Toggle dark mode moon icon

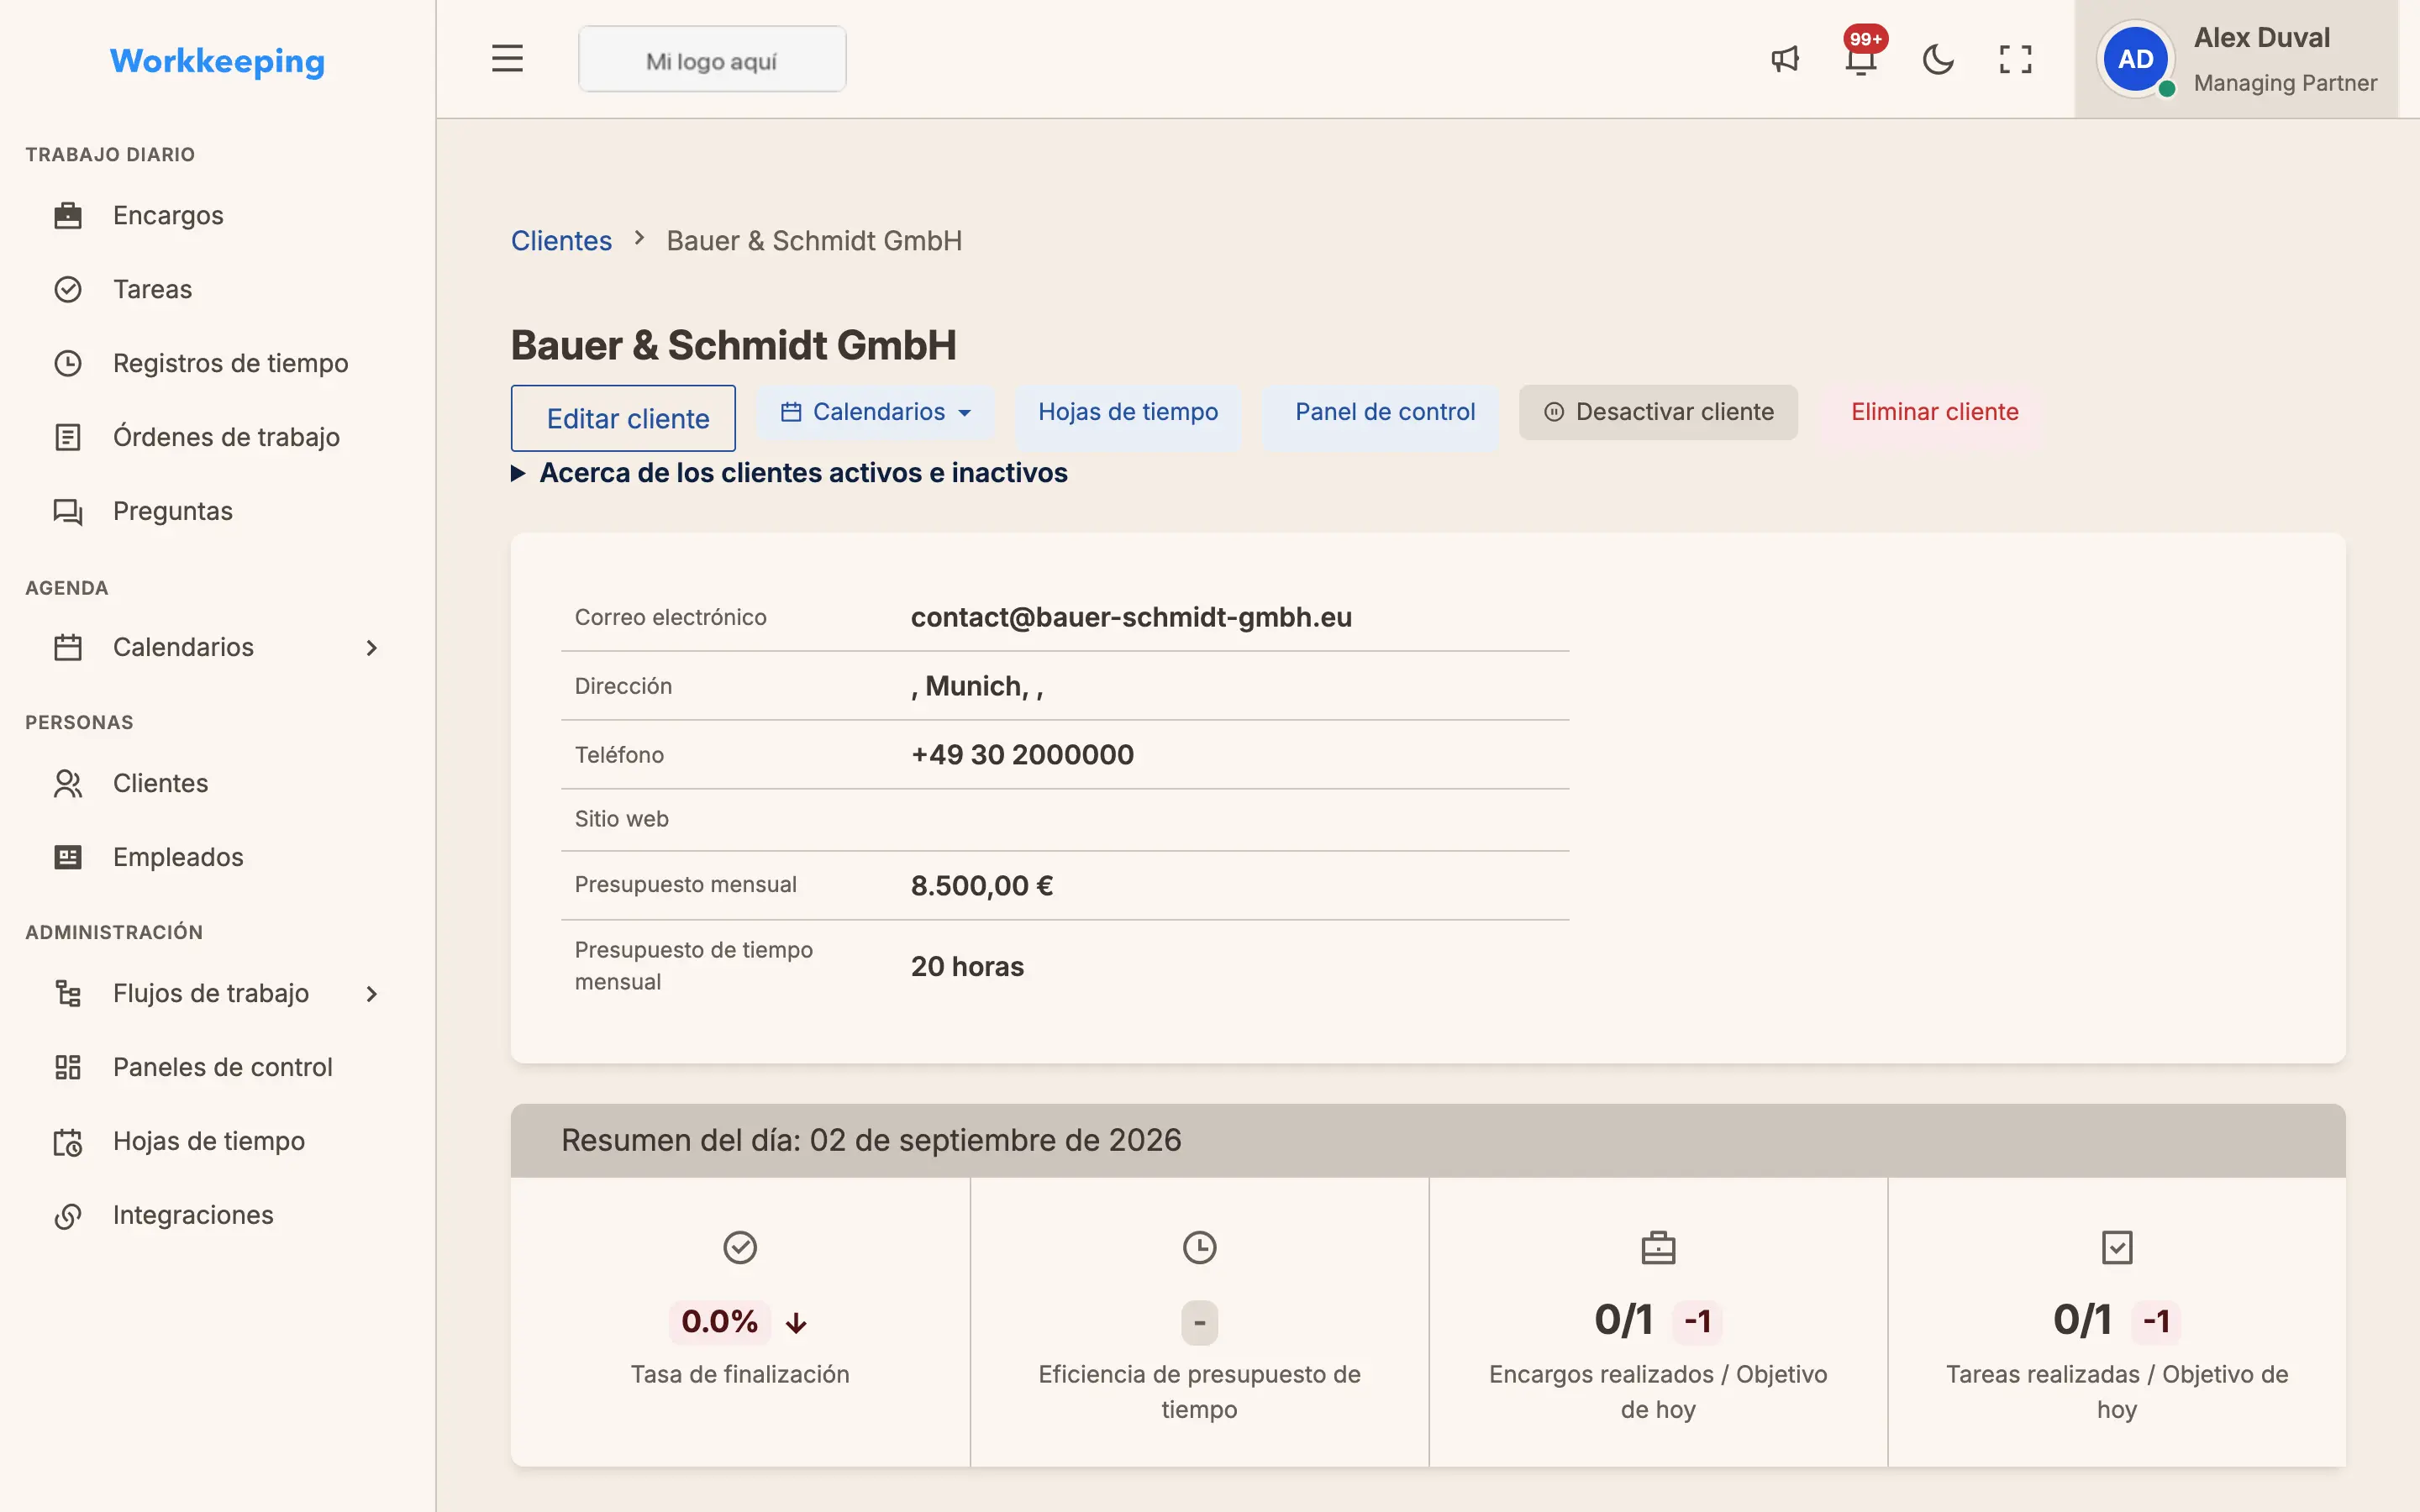1938,59
